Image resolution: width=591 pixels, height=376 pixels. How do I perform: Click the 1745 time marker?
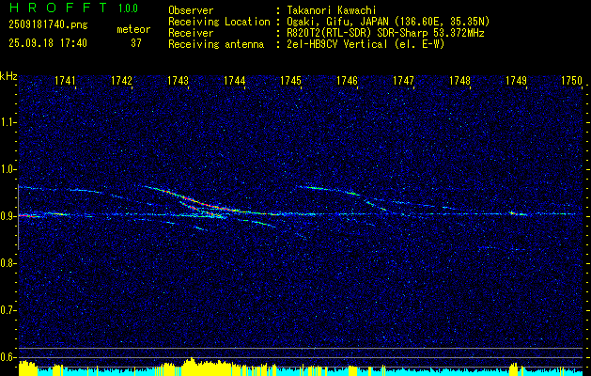pyautogui.click(x=290, y=80)
